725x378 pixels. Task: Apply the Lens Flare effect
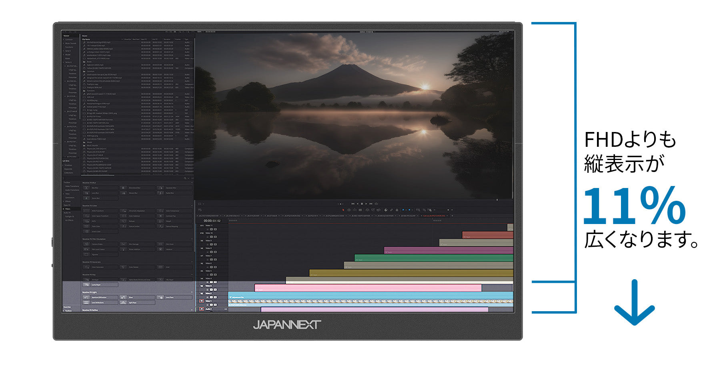click(169, 297)
